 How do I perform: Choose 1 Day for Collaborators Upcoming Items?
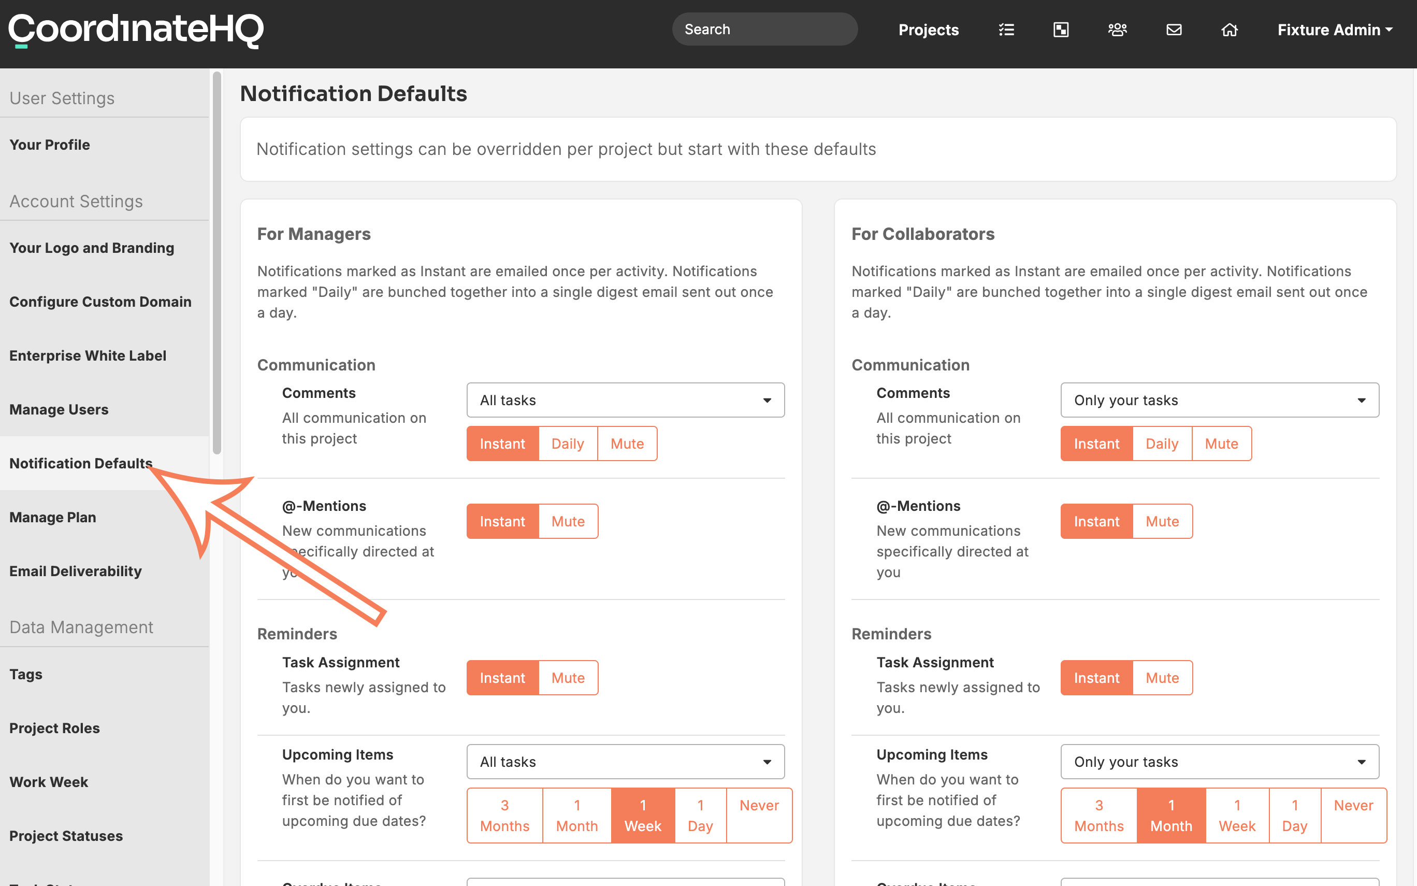coord(1295,816)
